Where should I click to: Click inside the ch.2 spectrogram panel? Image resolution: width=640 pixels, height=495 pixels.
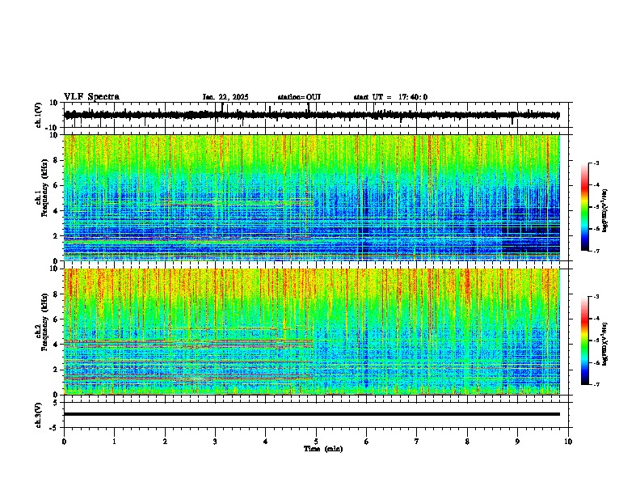click(312, 332)
